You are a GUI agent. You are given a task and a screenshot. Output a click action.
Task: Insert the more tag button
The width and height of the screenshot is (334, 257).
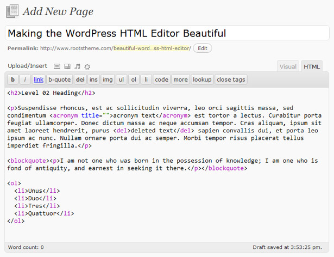point(180,79)
